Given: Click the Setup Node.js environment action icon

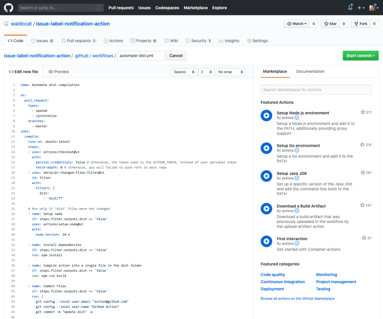Looking at the screenshot, I should tap(266, 115).
